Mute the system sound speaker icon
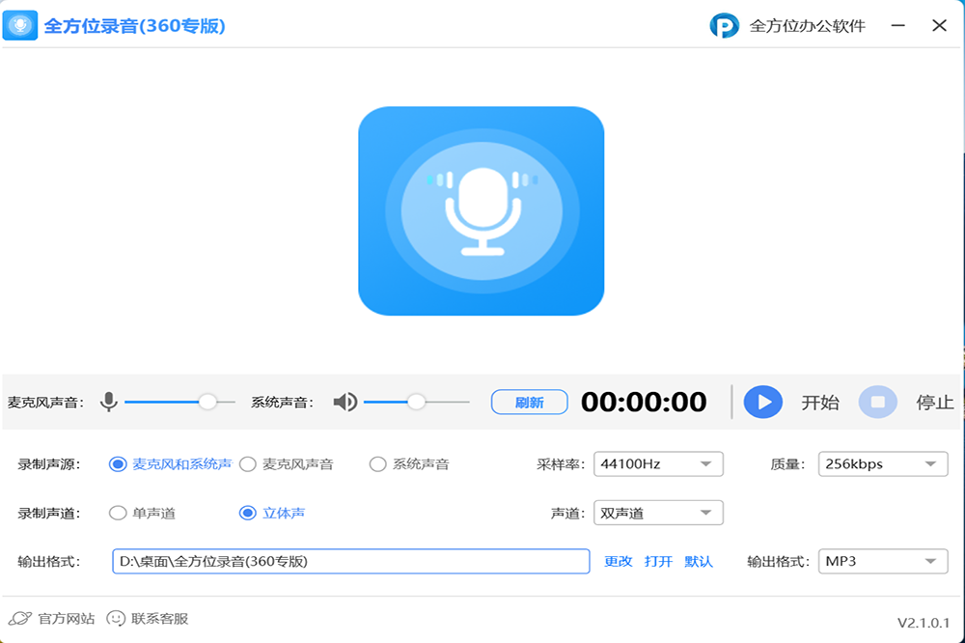Image resolution: width=965 pixels, height=643 pixels. pyautogui.click(x=345, y=402)
